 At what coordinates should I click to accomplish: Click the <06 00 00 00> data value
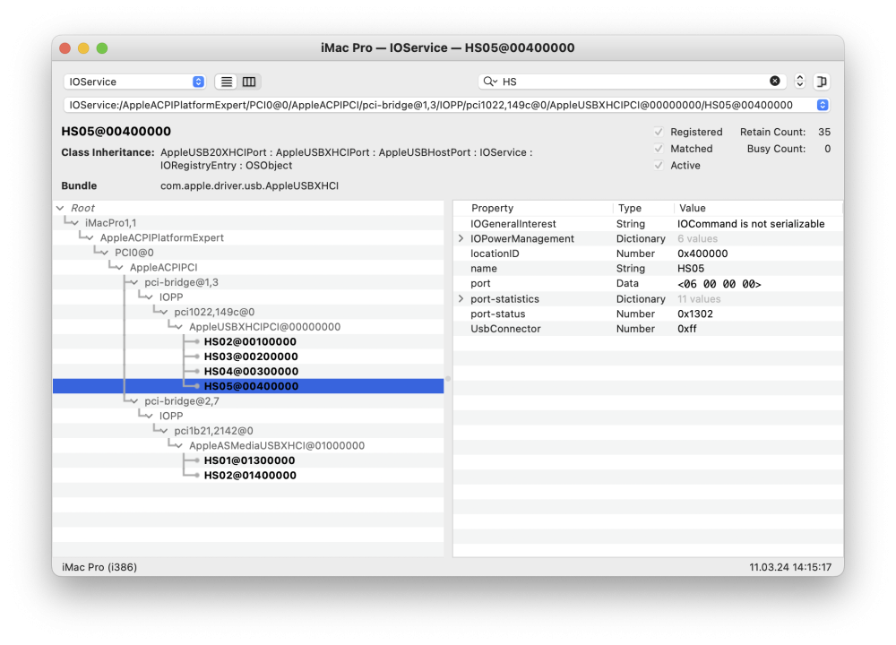[719, 284]
